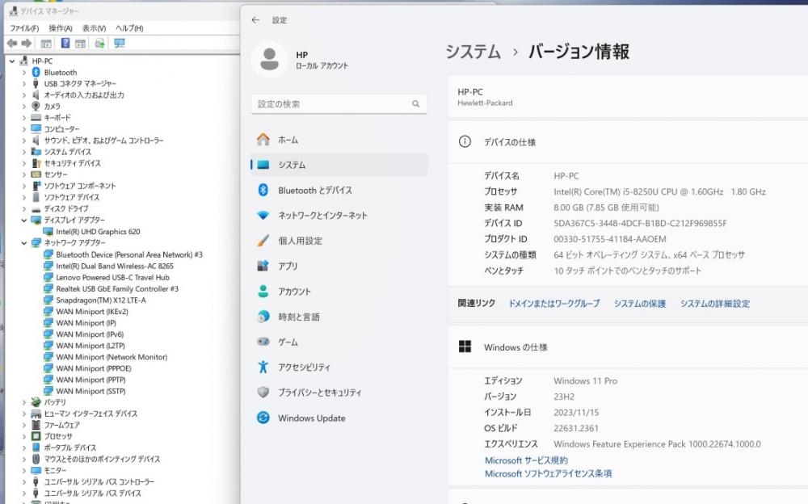Open 時刻と言語 settings

click(339, 317)
